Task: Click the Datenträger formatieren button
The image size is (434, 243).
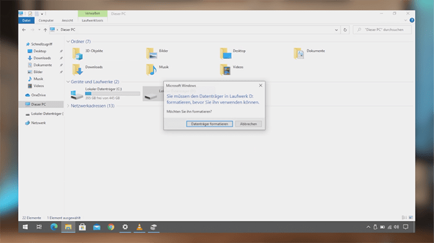Action: pyautogui.click(x=210, y=124)
